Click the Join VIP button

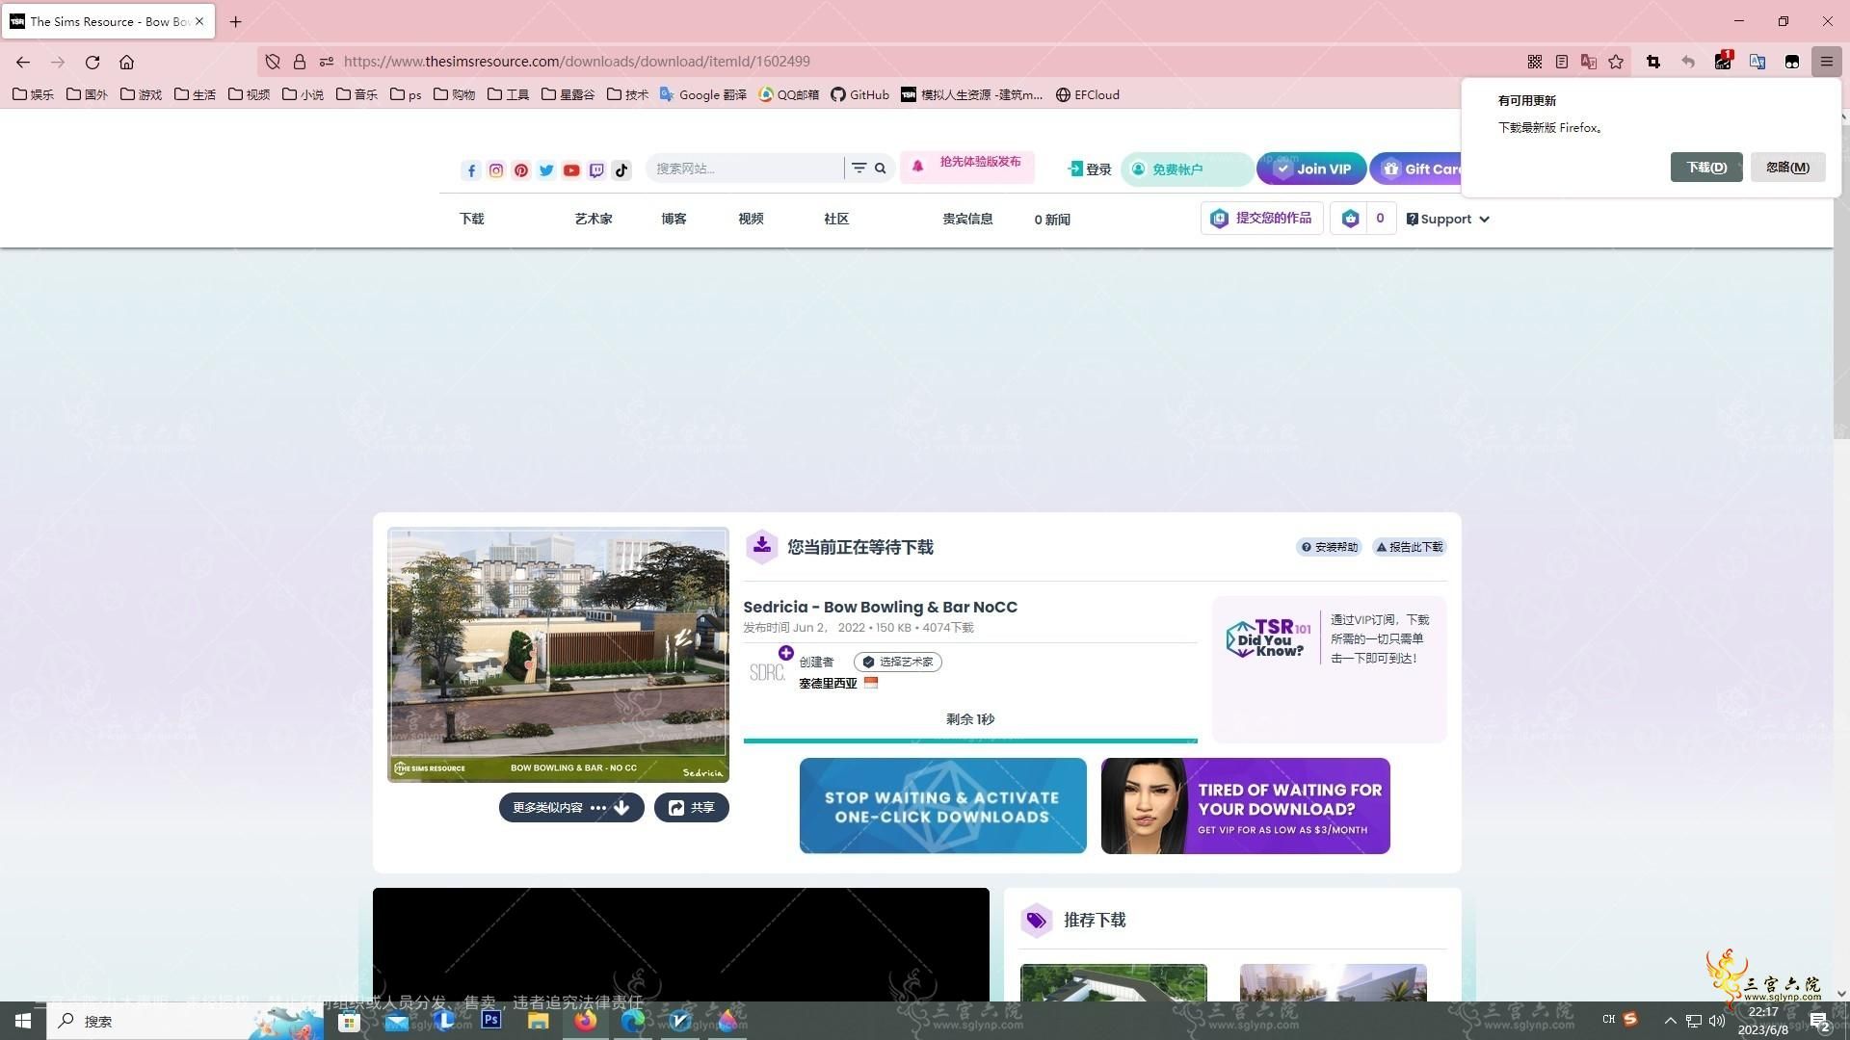tap(1311, 169)
